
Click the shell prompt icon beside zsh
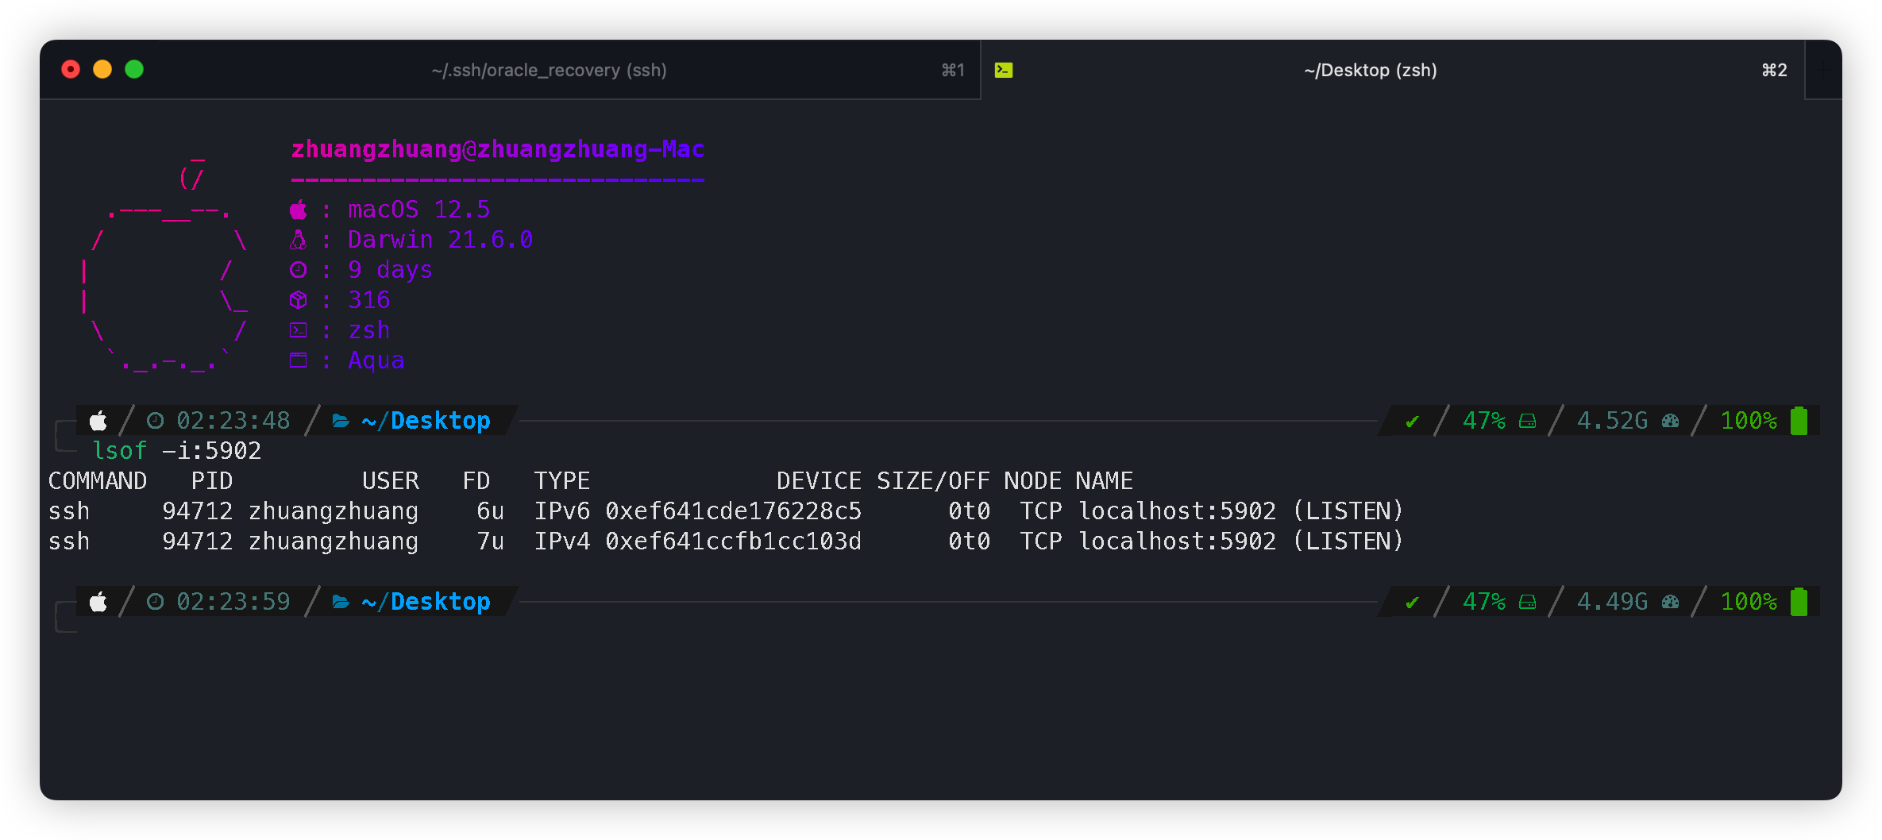coord(299,330)
